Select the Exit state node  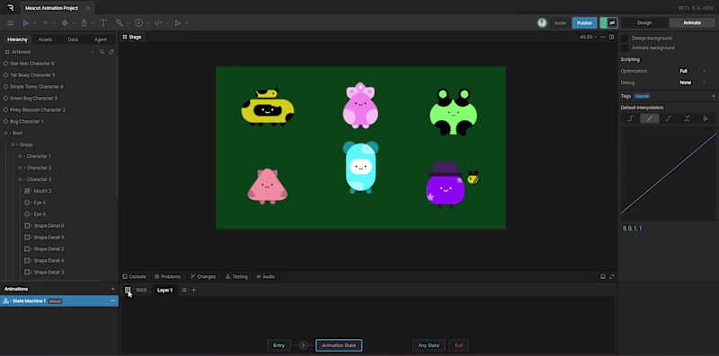click(x=458, y=345)
